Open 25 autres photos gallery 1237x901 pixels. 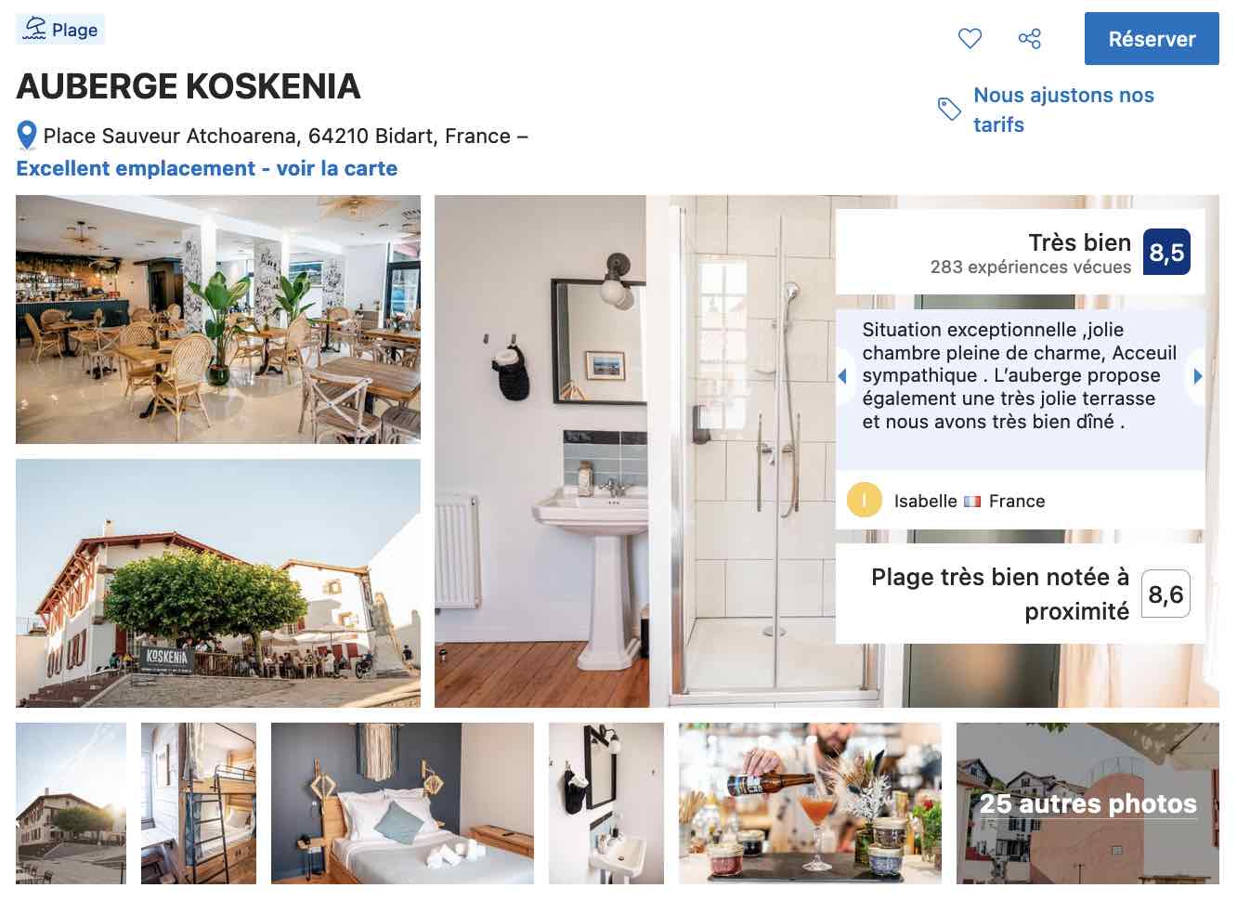click(1087, 803)
